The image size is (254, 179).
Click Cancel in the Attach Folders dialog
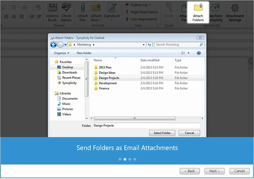[x=189, y=133]
